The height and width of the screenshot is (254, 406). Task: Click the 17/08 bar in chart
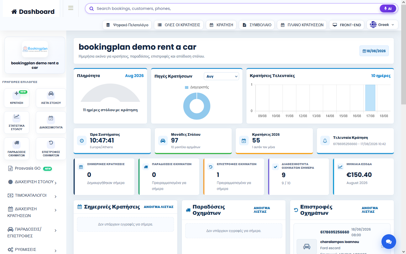pyautogui.click(x=370, y=98)
